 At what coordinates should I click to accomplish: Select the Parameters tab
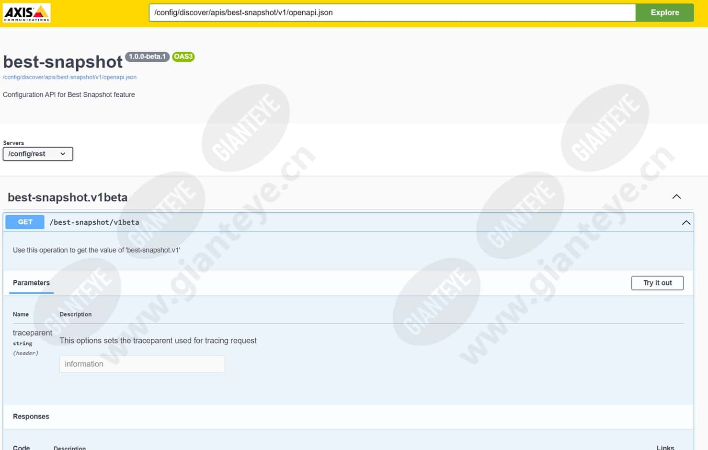31,283
